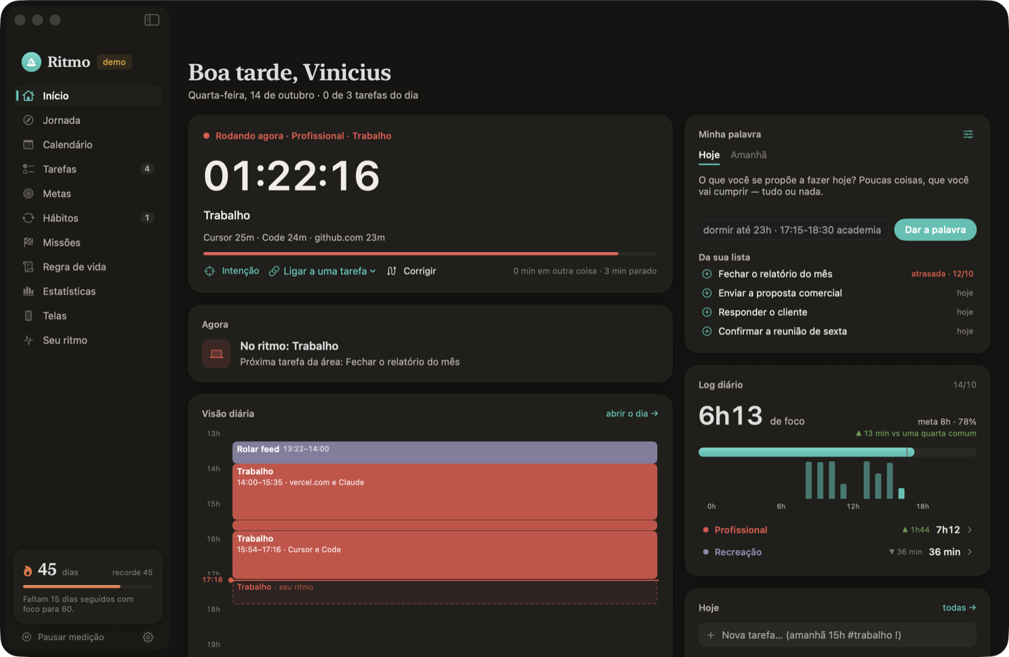Screen dimensions: 1009x657
Task: Expand the Recreação row chevron
Action: 970,552
